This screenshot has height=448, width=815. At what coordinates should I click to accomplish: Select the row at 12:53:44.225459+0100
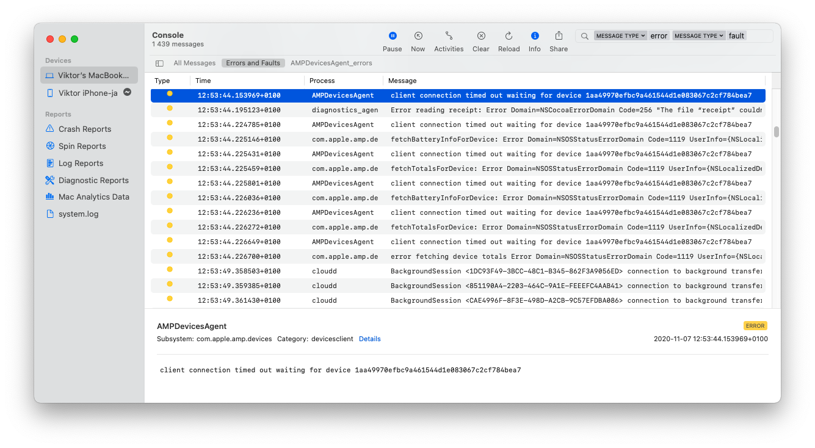tap(458, 168)
